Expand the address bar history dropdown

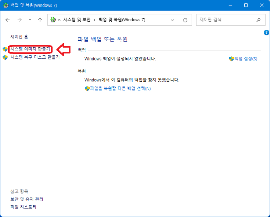[x=172, y=20]
